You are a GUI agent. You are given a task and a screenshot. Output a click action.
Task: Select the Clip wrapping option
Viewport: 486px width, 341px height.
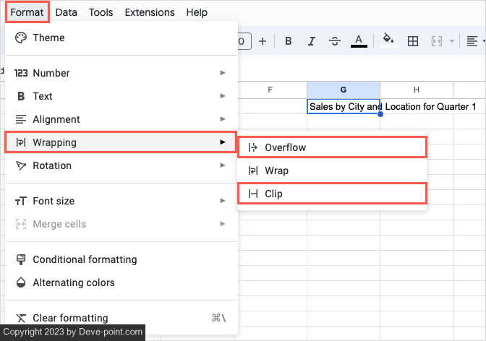point(332,194)
